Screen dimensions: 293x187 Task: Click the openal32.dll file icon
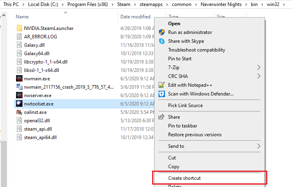[x=19, y=120]
